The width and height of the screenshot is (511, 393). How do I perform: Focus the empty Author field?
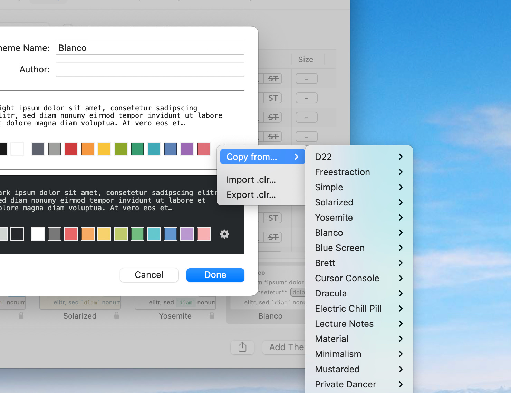tap(150, 69)
